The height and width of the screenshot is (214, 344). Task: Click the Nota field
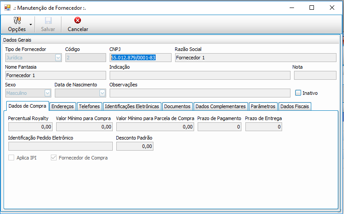[x=315, y=75]
